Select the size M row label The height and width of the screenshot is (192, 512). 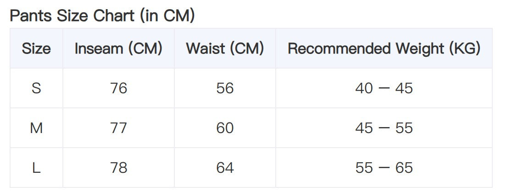pos(36,128)
